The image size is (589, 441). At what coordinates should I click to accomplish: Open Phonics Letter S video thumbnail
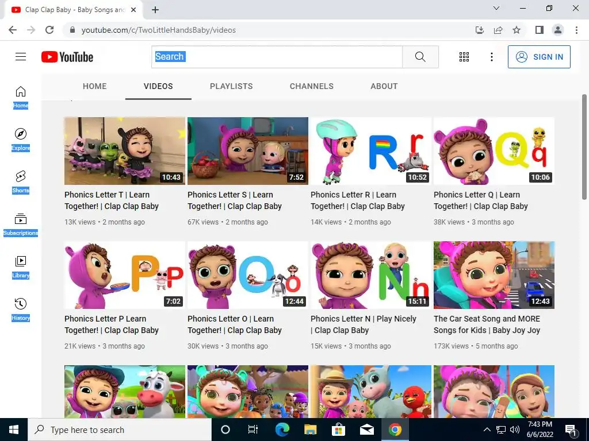248,151
